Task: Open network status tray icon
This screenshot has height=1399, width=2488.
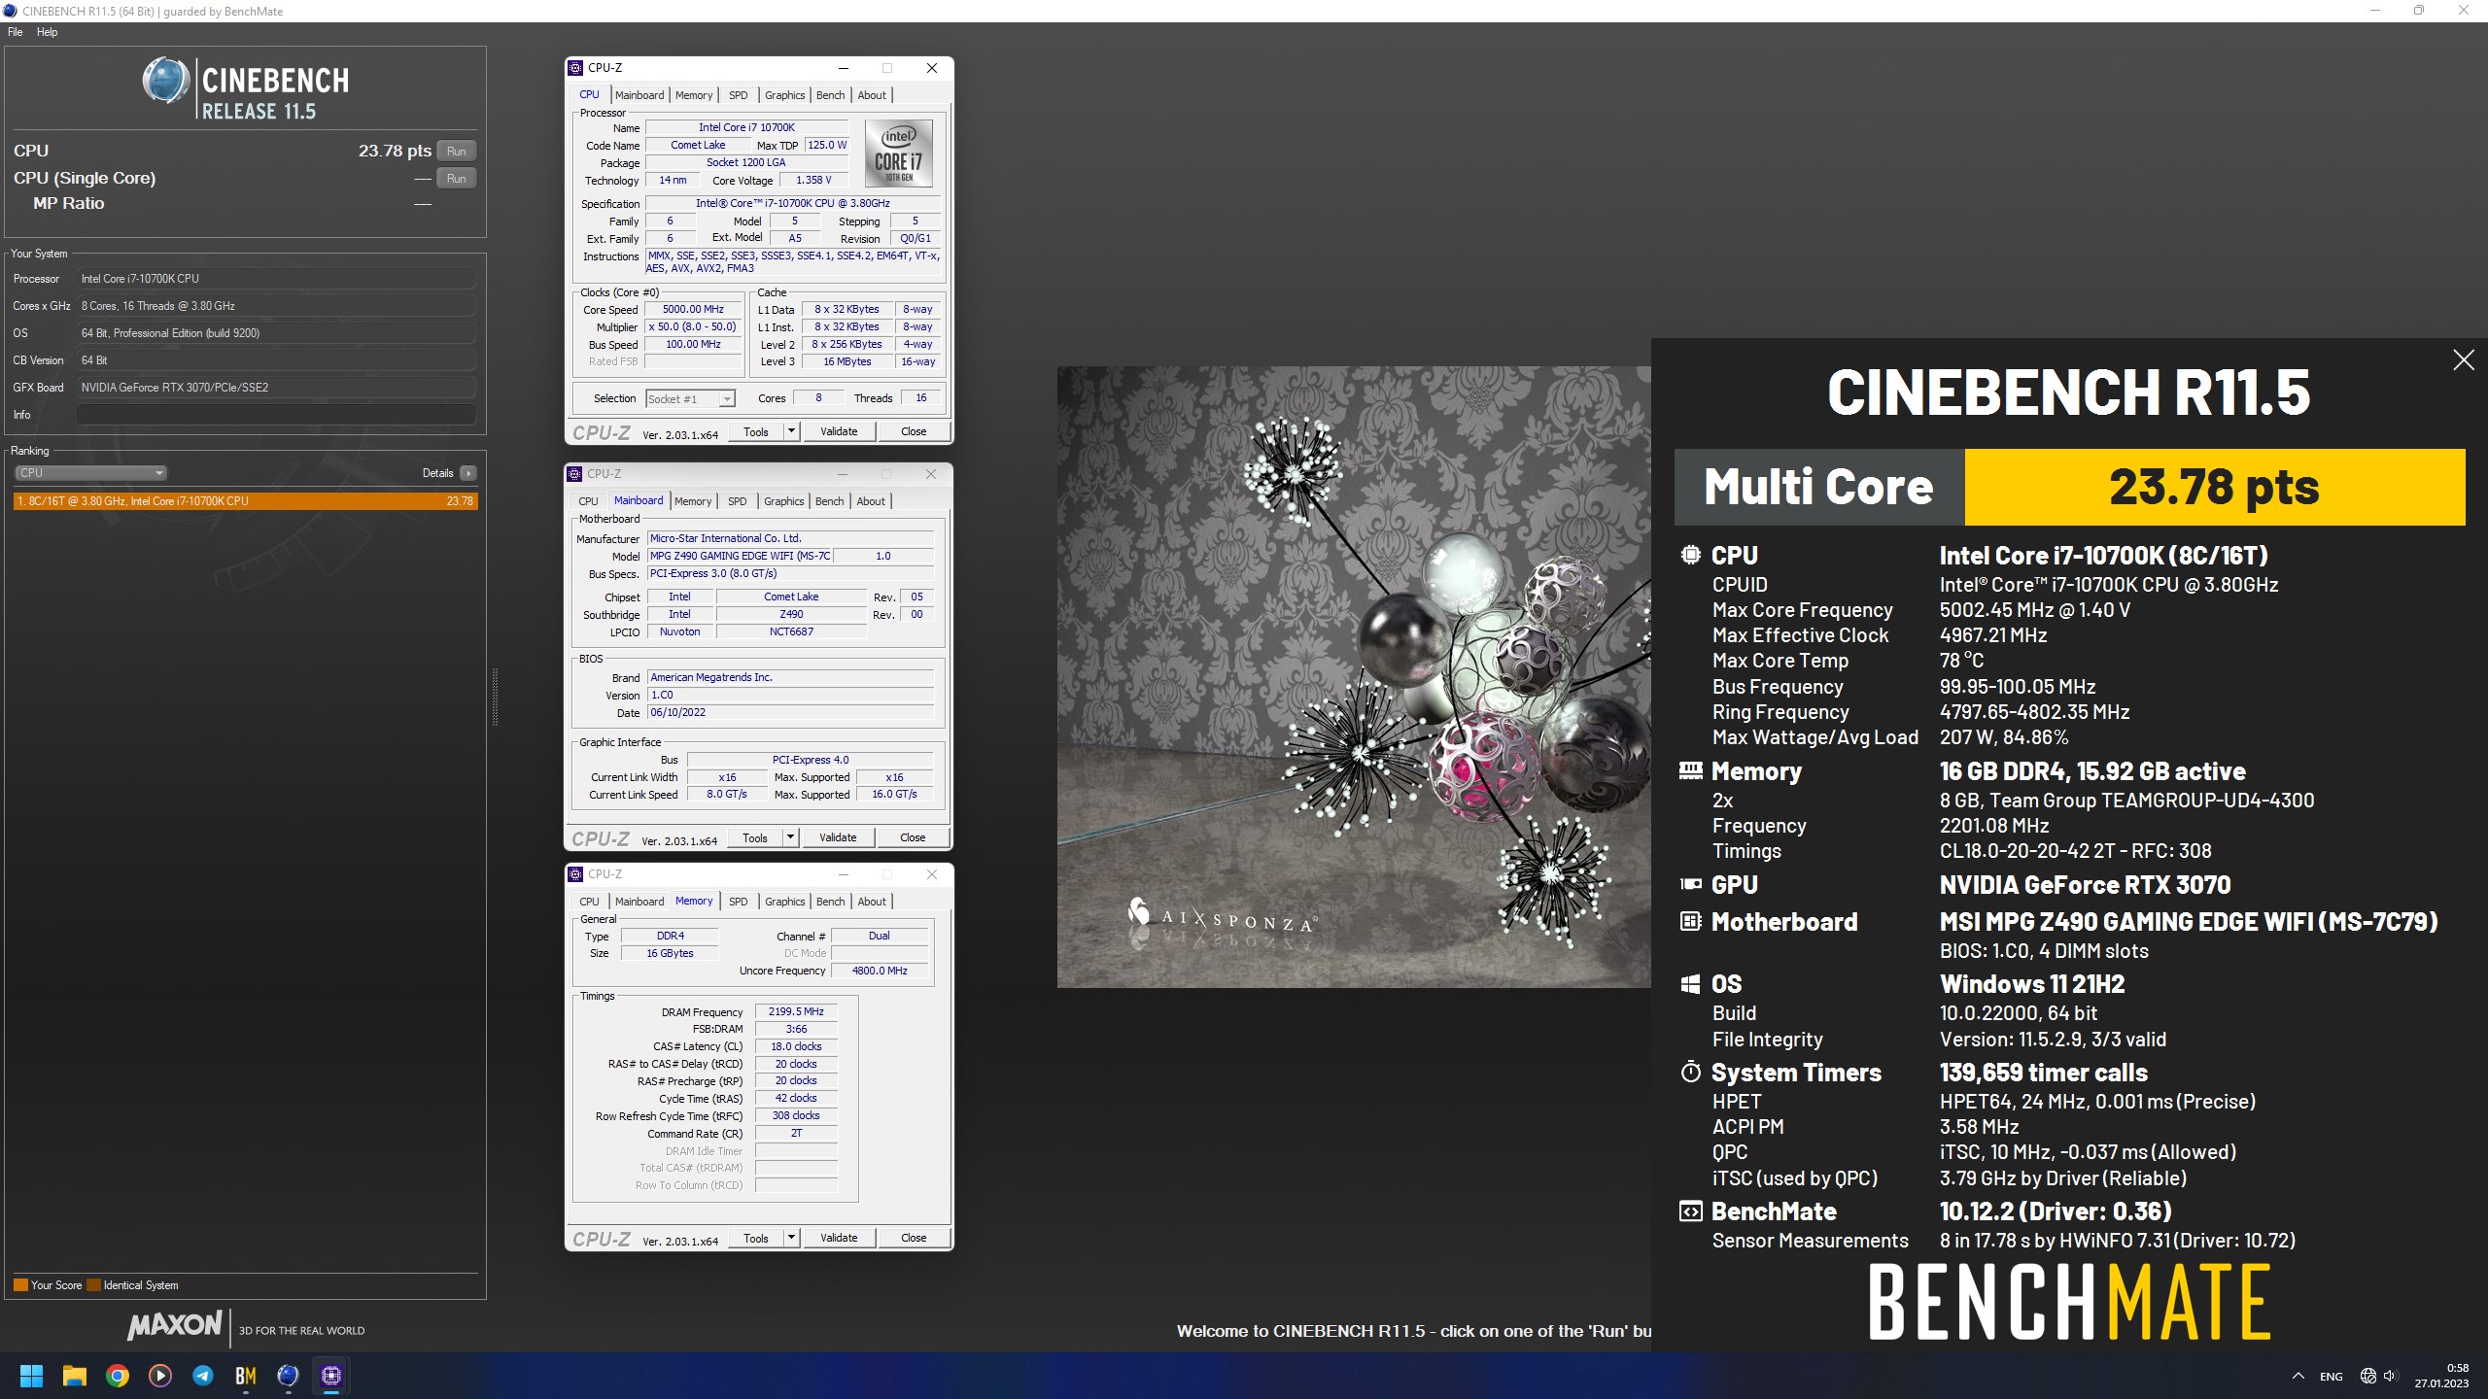Action: [2368, 1376]
